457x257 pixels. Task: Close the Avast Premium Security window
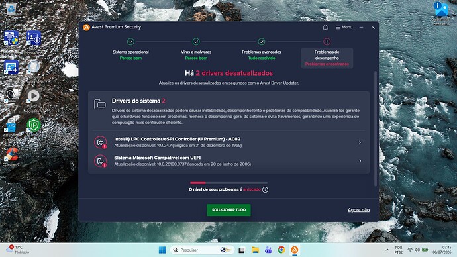[373, 27]
